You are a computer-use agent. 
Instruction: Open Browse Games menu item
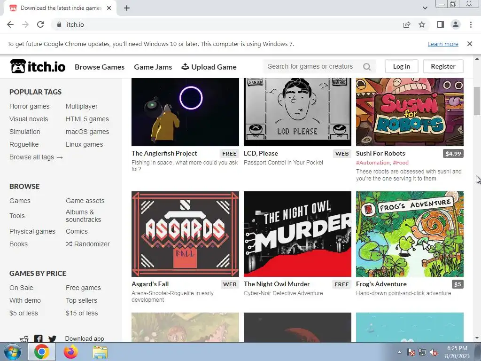100,67
